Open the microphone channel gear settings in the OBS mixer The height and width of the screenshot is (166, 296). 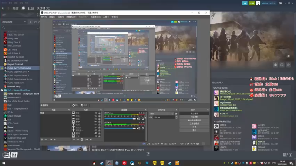[143, 118]
